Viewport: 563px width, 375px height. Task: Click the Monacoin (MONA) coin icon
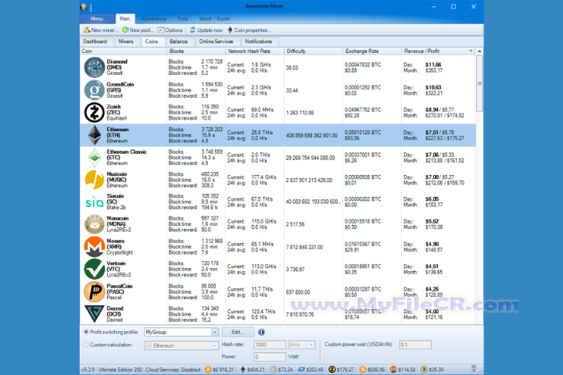coord(94,224)
